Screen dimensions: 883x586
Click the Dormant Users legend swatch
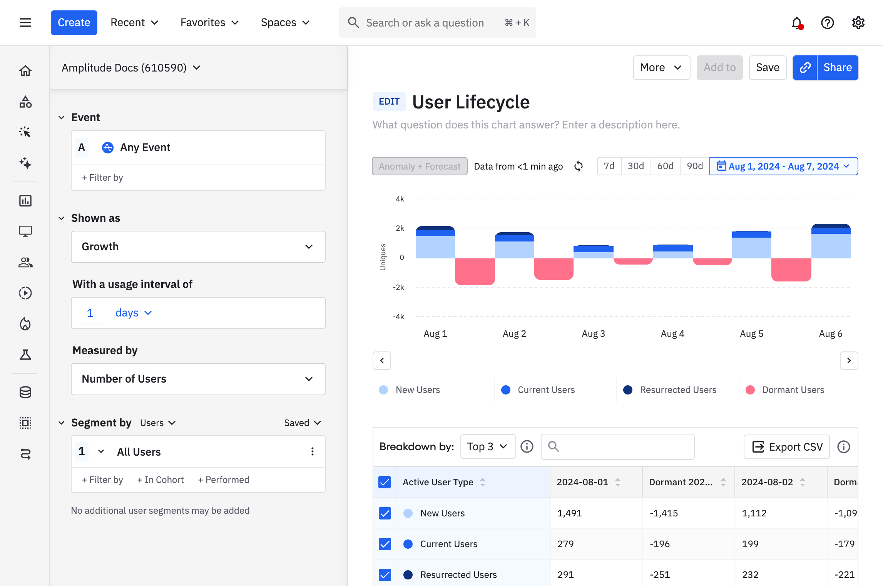pos(750,390)
